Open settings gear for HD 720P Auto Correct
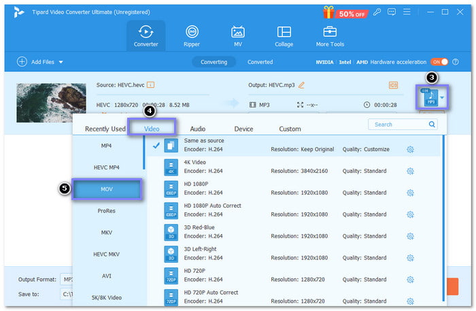This screenshot has width=476, height=311. (410, 301)
